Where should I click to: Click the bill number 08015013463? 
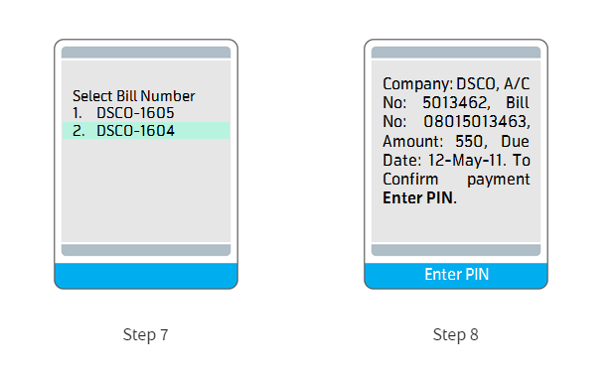tap(477, 122)
